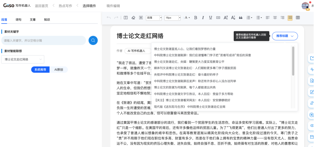Choose title starting 媒体刊文谈博士论文致谢走红
314x147 pixels.
click(195, 68)
